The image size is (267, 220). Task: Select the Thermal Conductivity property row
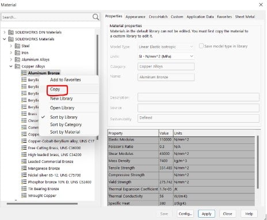[x=181, y=196]
